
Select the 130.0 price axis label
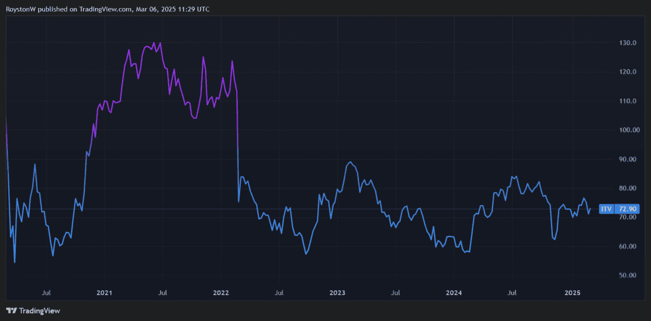[627, 43]
